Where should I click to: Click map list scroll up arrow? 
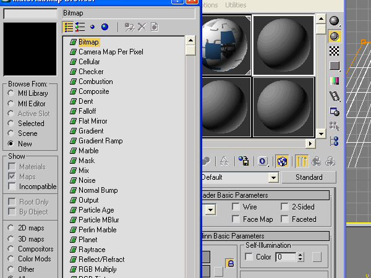[x=190, y=41]
